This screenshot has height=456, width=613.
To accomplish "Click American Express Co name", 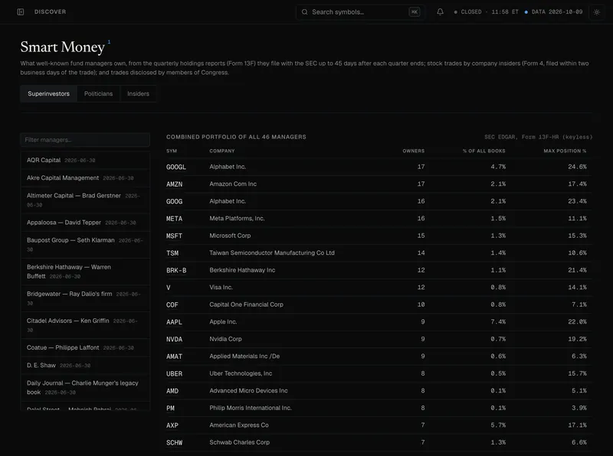I will click(x=239, y=425).
